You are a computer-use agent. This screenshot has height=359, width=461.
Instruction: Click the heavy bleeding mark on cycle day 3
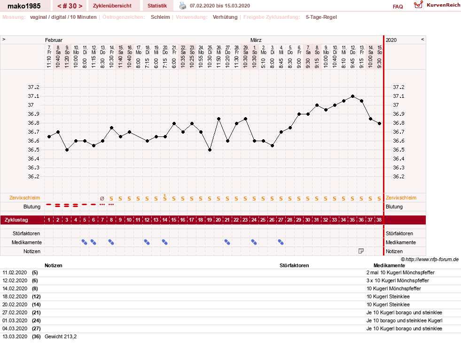tap(67, 206)
